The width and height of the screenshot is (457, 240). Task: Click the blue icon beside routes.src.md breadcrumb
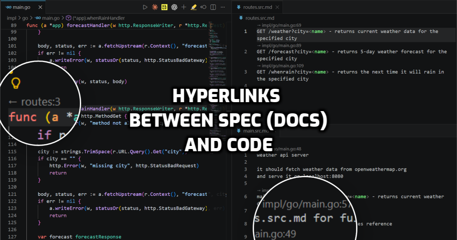241,18
